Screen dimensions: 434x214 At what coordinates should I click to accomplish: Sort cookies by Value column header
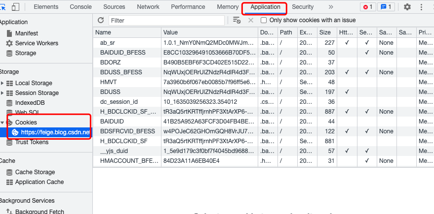[209, 32]
